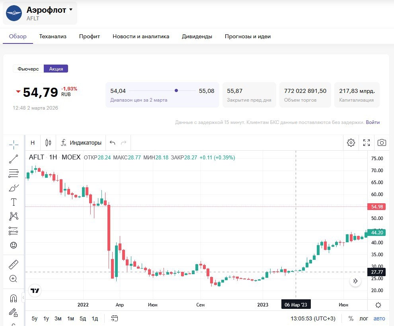The image size is (394, 326).
Task: Open the Прогнозы и идеи tab
Action: point(248,37)
